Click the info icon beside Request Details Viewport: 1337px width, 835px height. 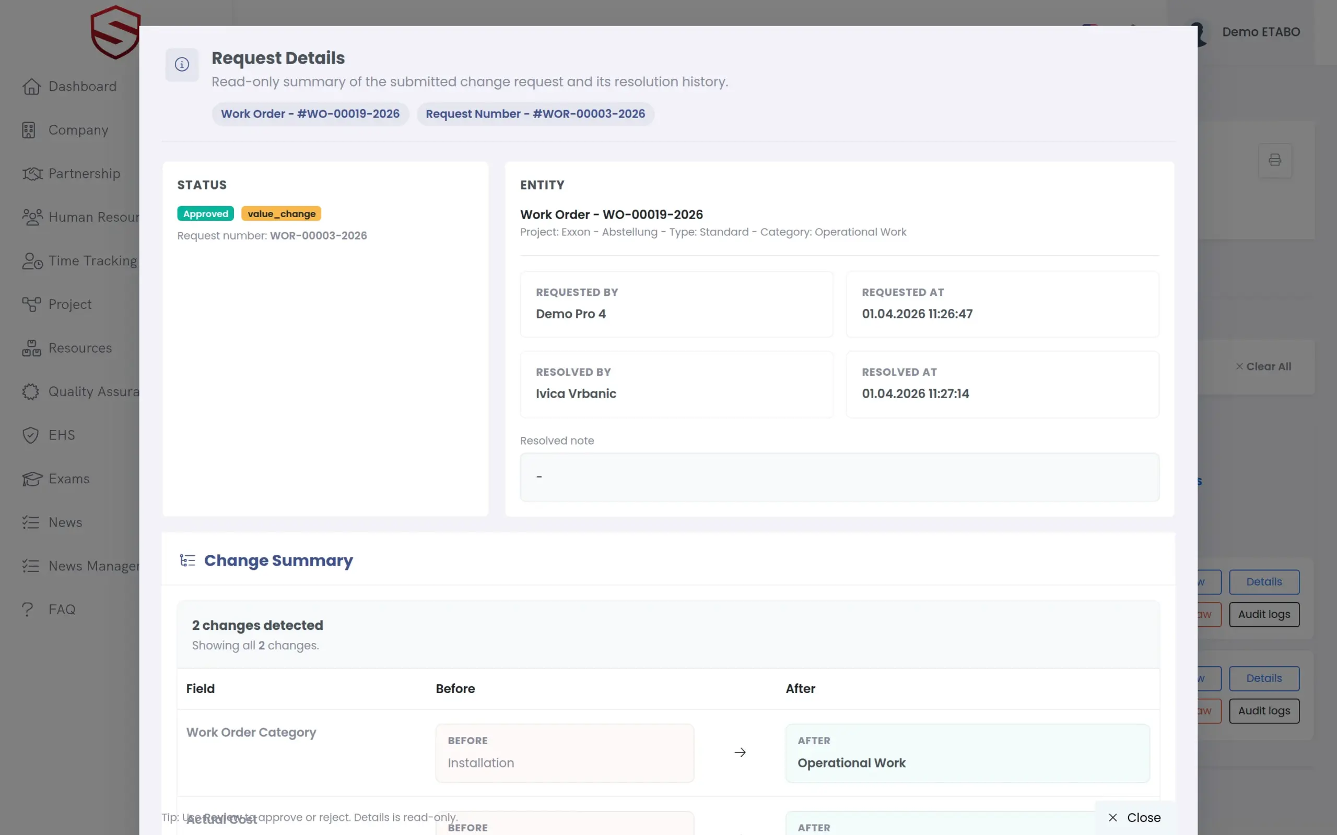(182, 65)
